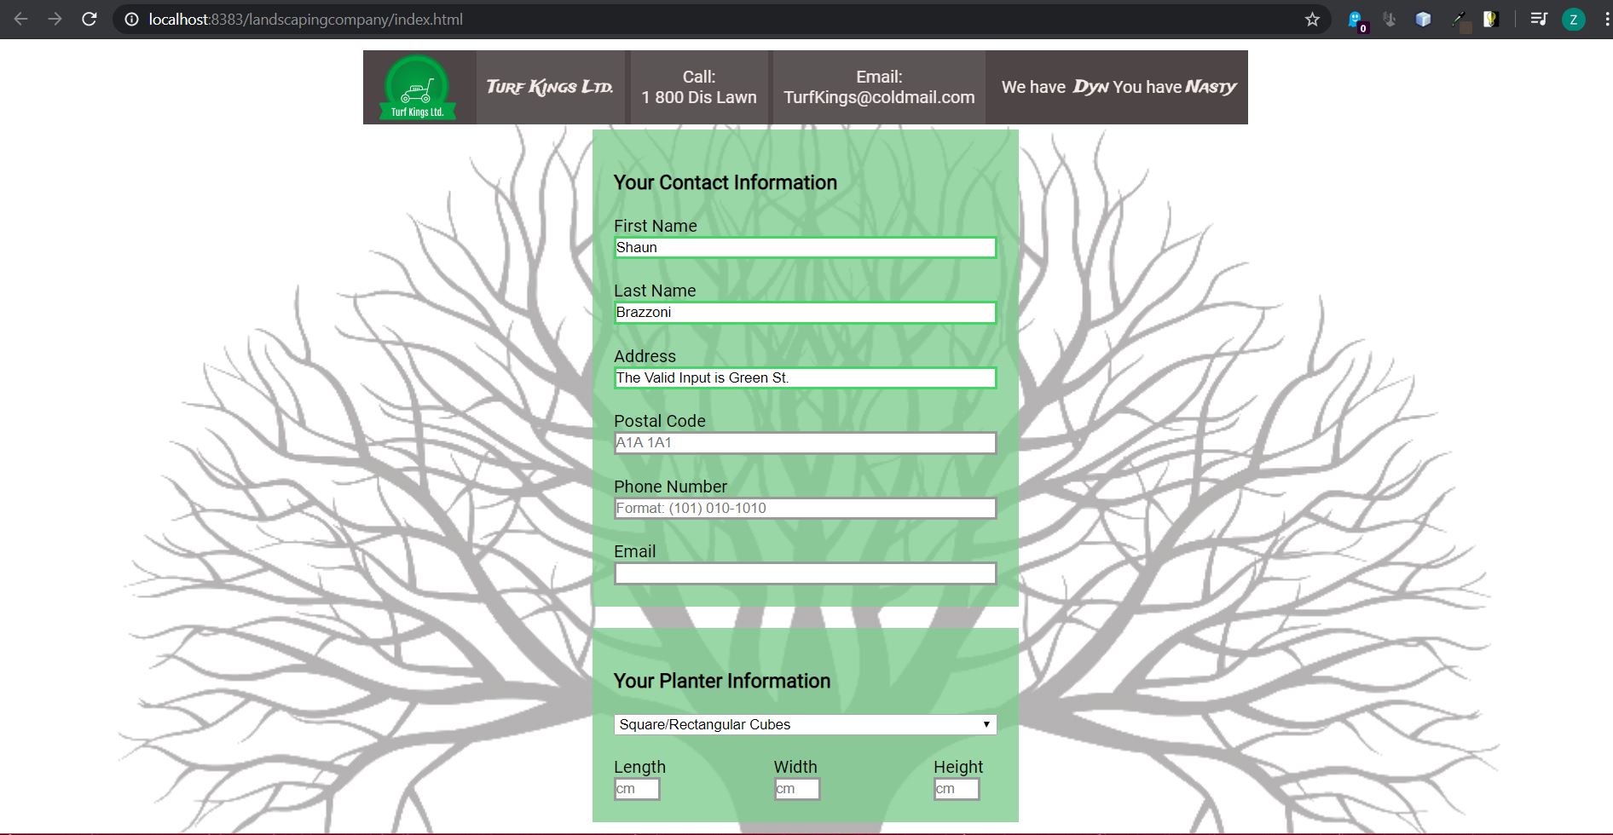Reload the page with the refresh button
The height and width of the screenshot is (835, 1613).
pyautogui.click(x=90, y=19)
